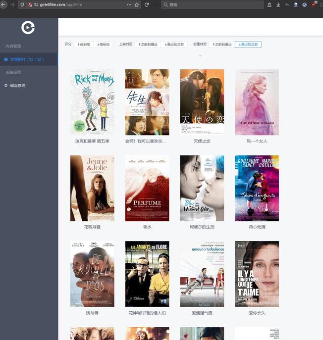Click the title 锈与骨
Screen dimensions: 323x340
(x=92, y=313)
